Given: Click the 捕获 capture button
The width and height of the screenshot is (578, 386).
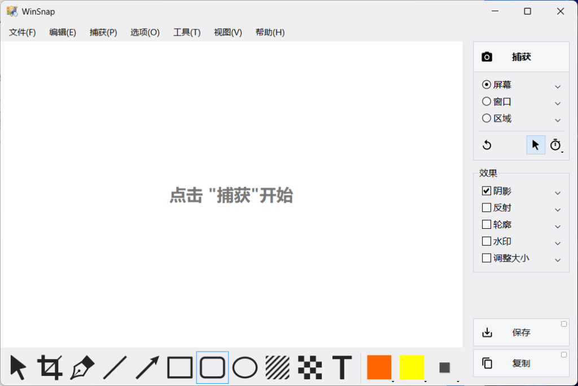Looking at the screenshot, I should (x=521, y=57).
